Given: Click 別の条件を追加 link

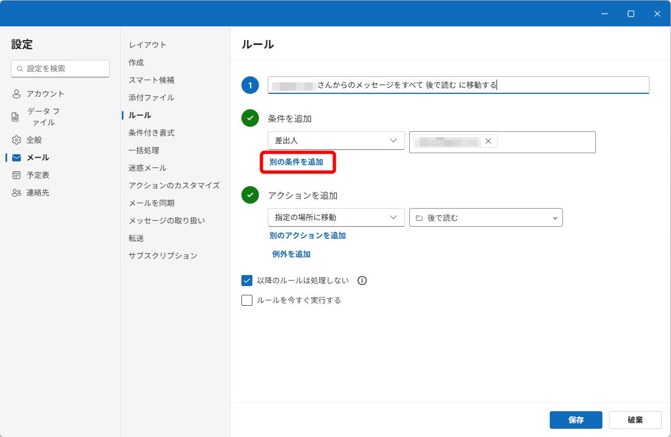Looking at the screenshot, I should click(x=296, y=162).
